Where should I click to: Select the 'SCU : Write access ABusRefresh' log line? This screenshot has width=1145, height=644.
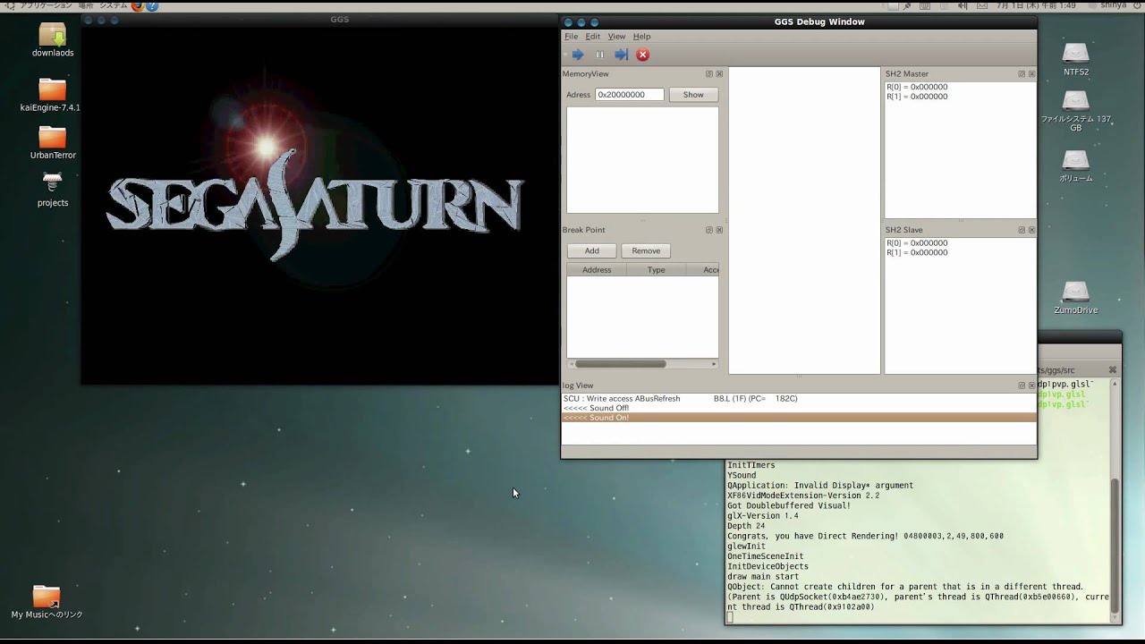[x=799, y=399]
